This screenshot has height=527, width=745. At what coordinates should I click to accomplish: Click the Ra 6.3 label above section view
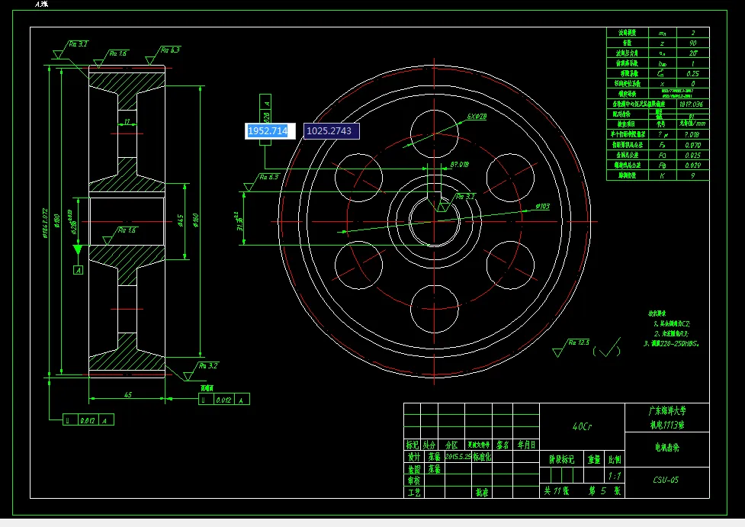(170, 50)
